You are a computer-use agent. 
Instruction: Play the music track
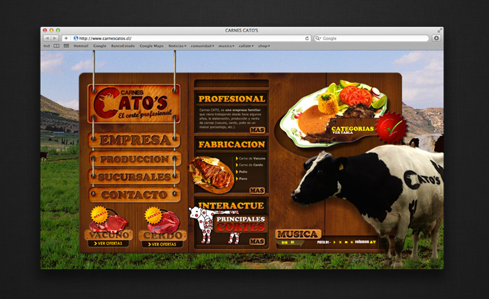(335, 242)
